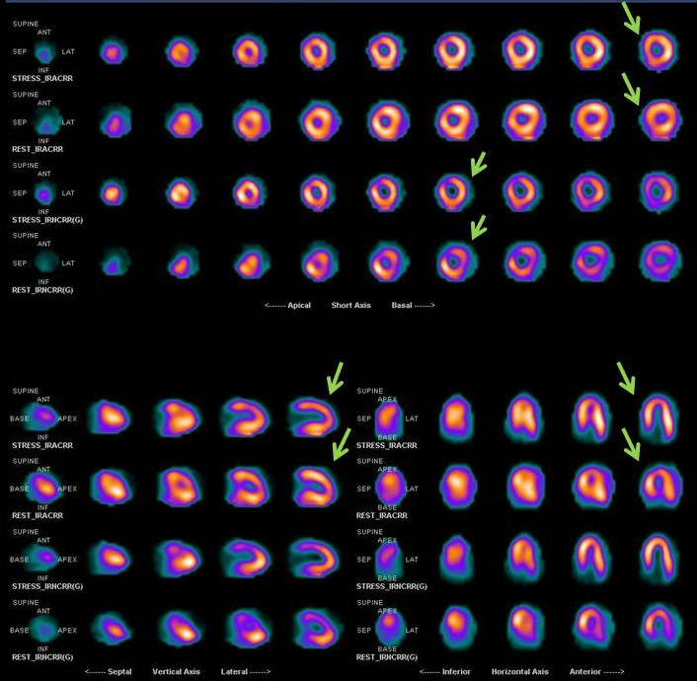This screenshot has height=681, width=697.
Task: Open the fifth short-axis REST_IRACRR slice
Action: point(387,121)
